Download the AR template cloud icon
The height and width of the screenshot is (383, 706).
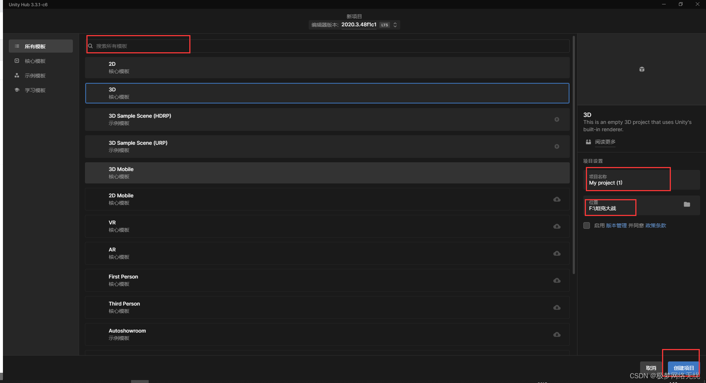[557, 253]
